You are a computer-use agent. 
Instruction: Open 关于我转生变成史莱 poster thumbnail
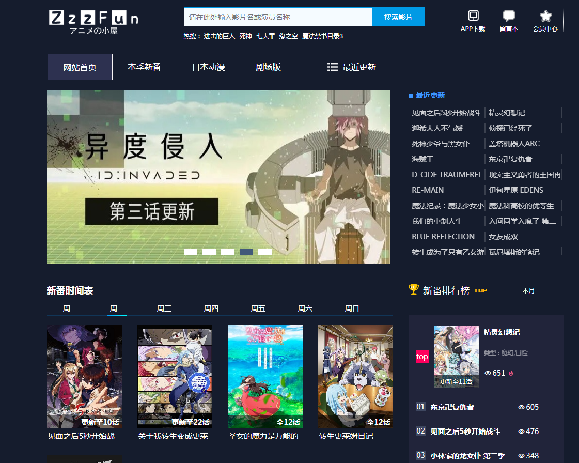(175, 377)
